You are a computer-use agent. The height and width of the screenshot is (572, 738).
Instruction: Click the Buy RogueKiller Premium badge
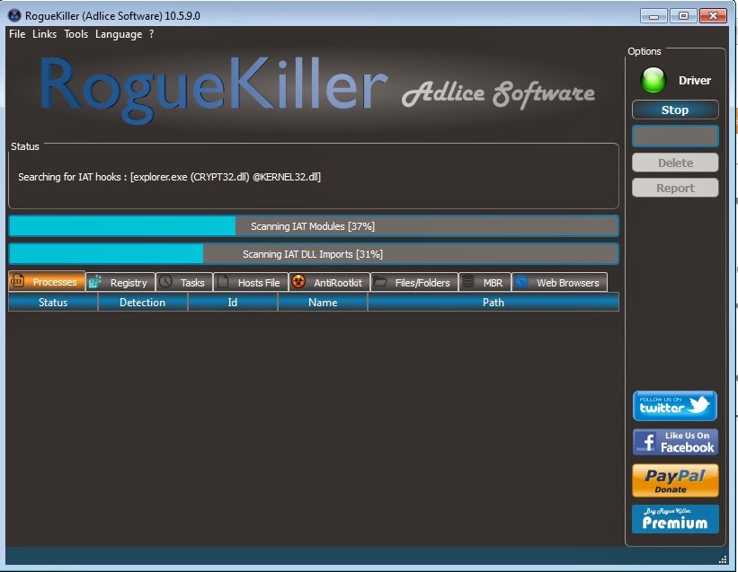pos(675,519)
